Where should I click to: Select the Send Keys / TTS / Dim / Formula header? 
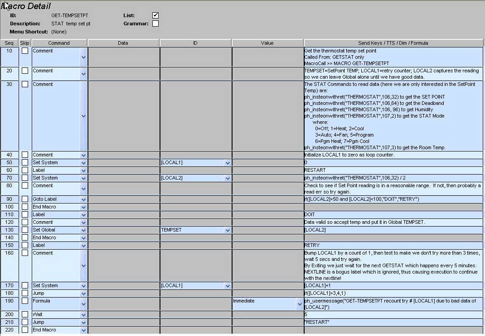coord(393,43)
